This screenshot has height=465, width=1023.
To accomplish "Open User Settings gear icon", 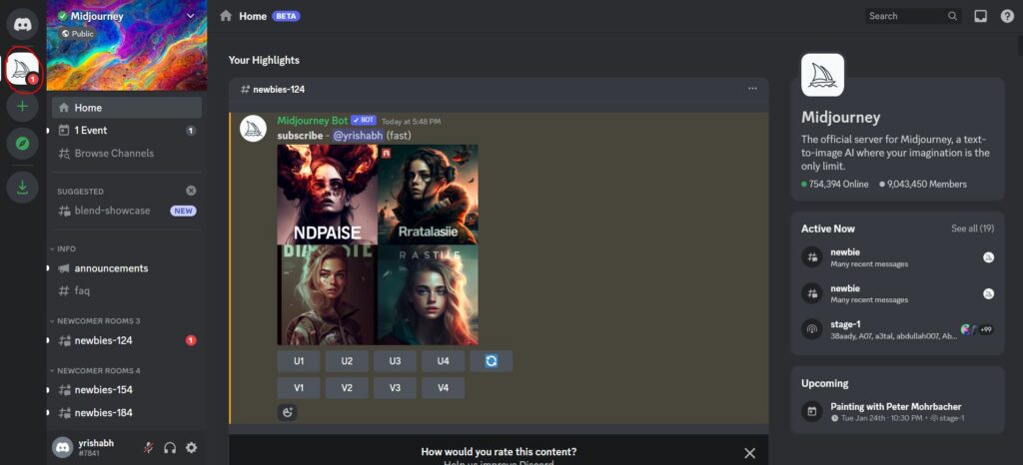I will (x=191, y=447).
